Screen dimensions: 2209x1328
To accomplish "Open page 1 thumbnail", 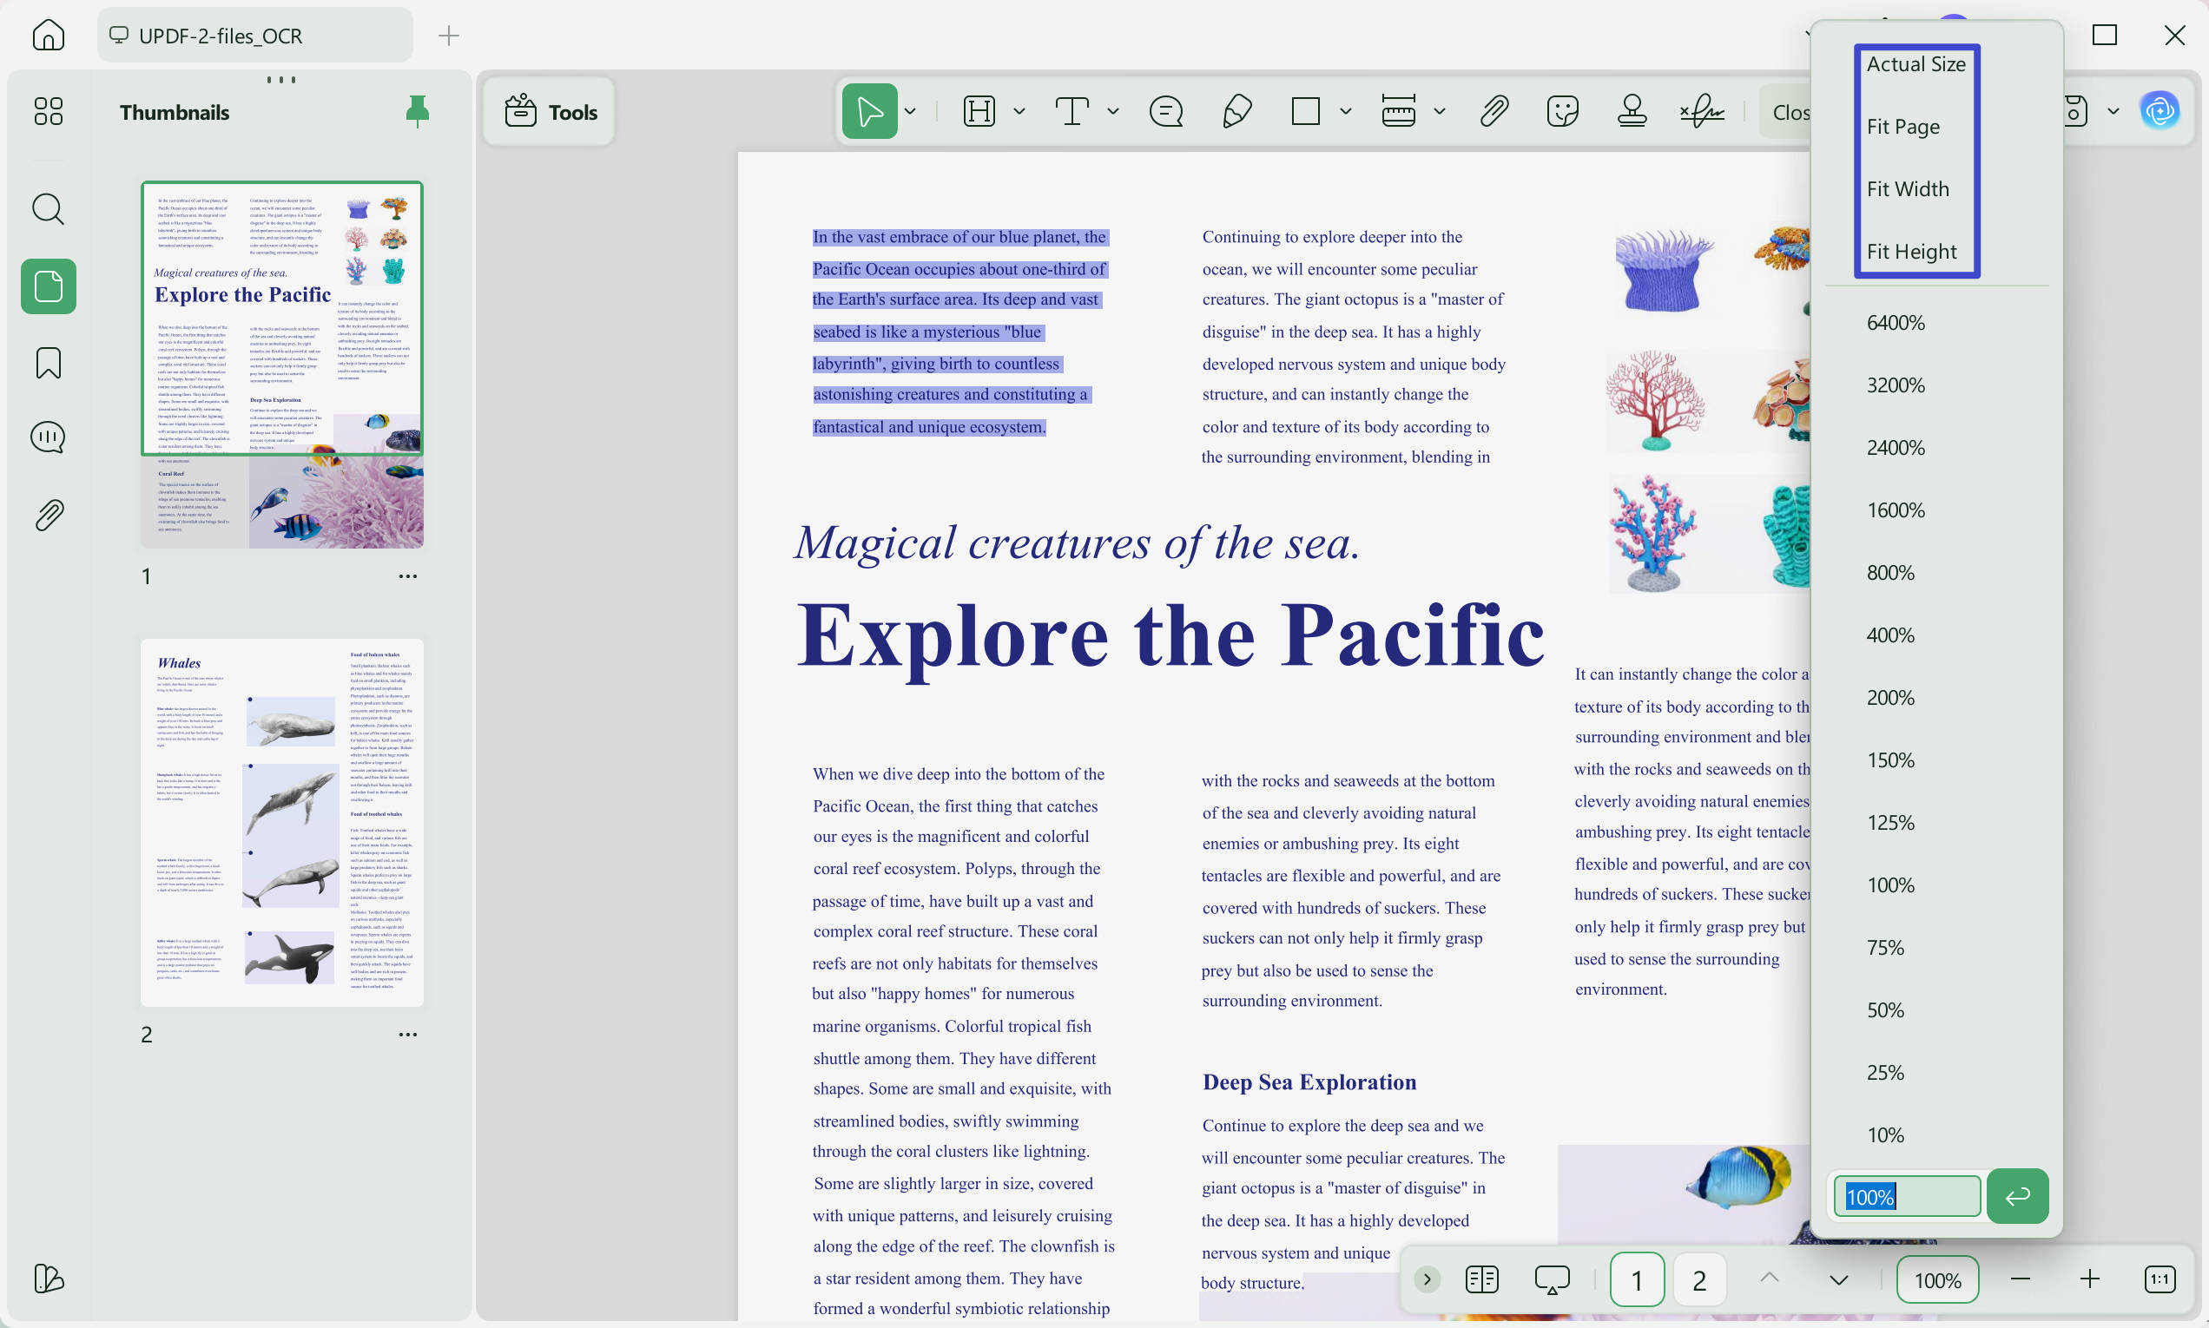I will click(x=282, y=365).
